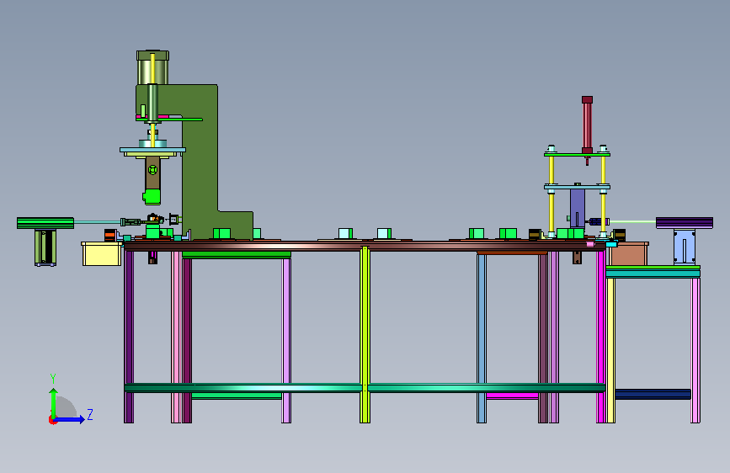Image resolution: width=730 pixels, height=473 pixels.
Task: Pick the brown-orange box at right table edge
Action: [x=628, y=253]
